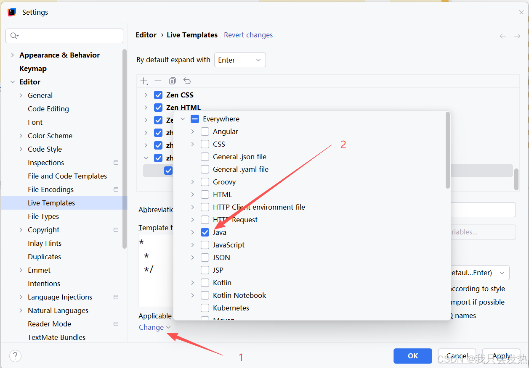Click the IntelliJ logo in title bar

(12, 12)
